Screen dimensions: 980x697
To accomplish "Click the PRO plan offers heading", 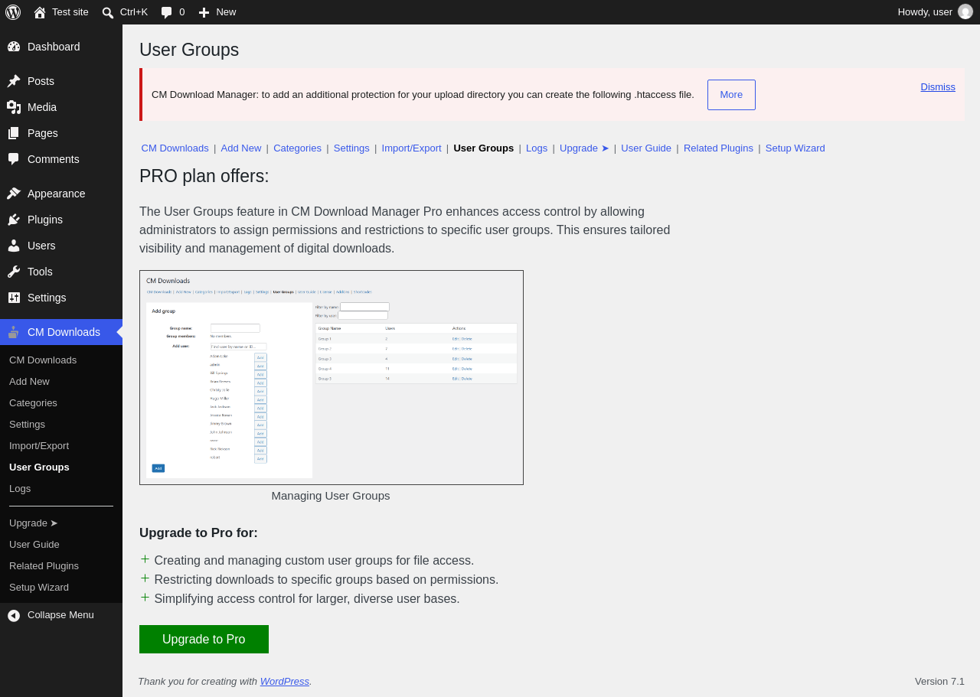I will pos(204,176).
